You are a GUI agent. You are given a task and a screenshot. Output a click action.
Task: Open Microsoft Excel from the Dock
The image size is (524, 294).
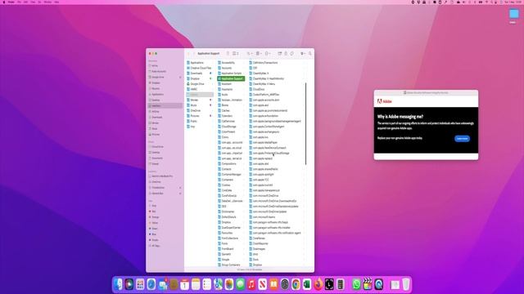click(307, 284)
